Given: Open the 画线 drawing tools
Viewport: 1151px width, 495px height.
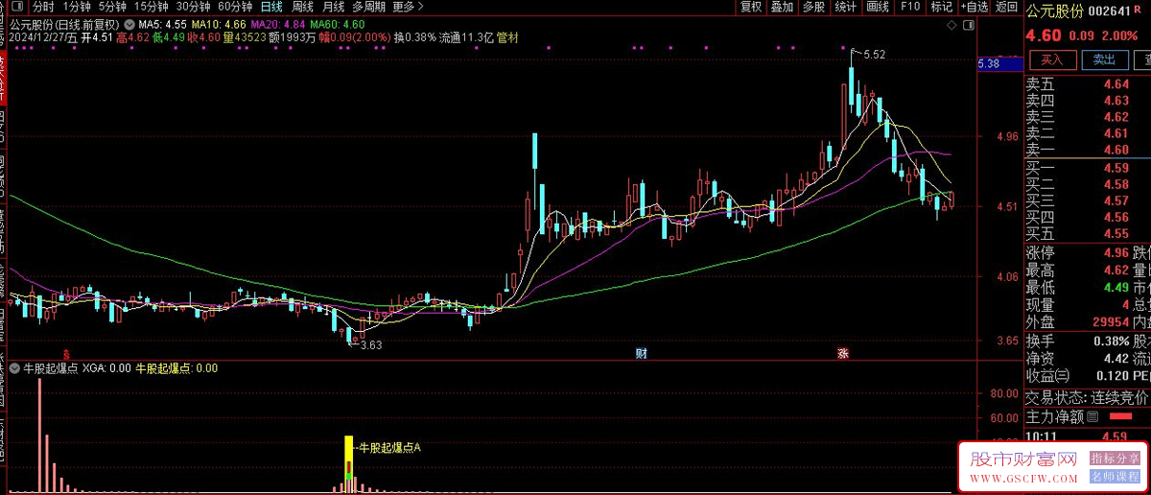Looking at the screenshot, I should pyautogui.click(x=878, y=7).
